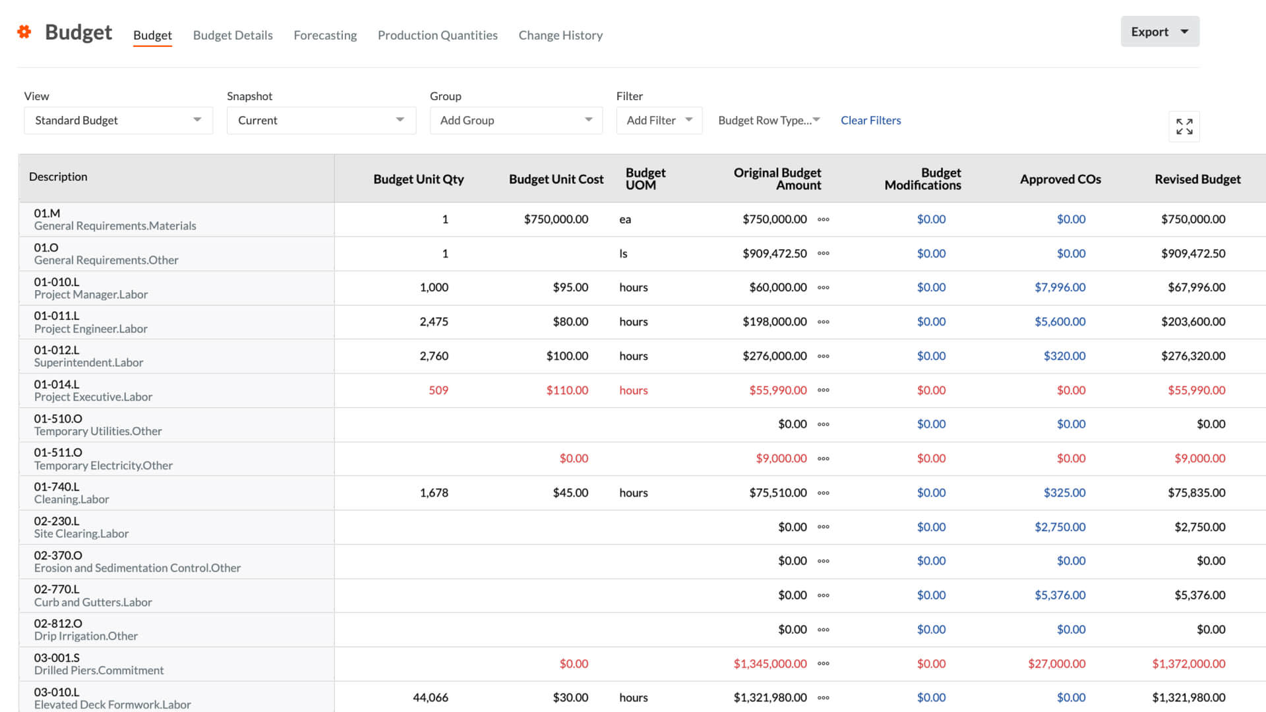Select the Change History tab

(x=560, y=35)
